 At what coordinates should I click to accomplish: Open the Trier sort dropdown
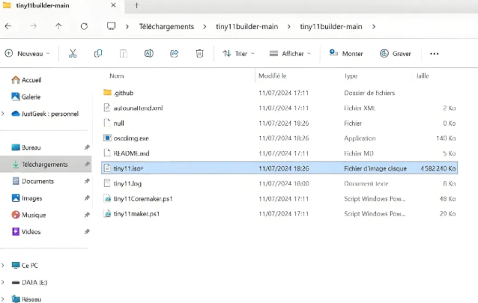coord(238,54)
